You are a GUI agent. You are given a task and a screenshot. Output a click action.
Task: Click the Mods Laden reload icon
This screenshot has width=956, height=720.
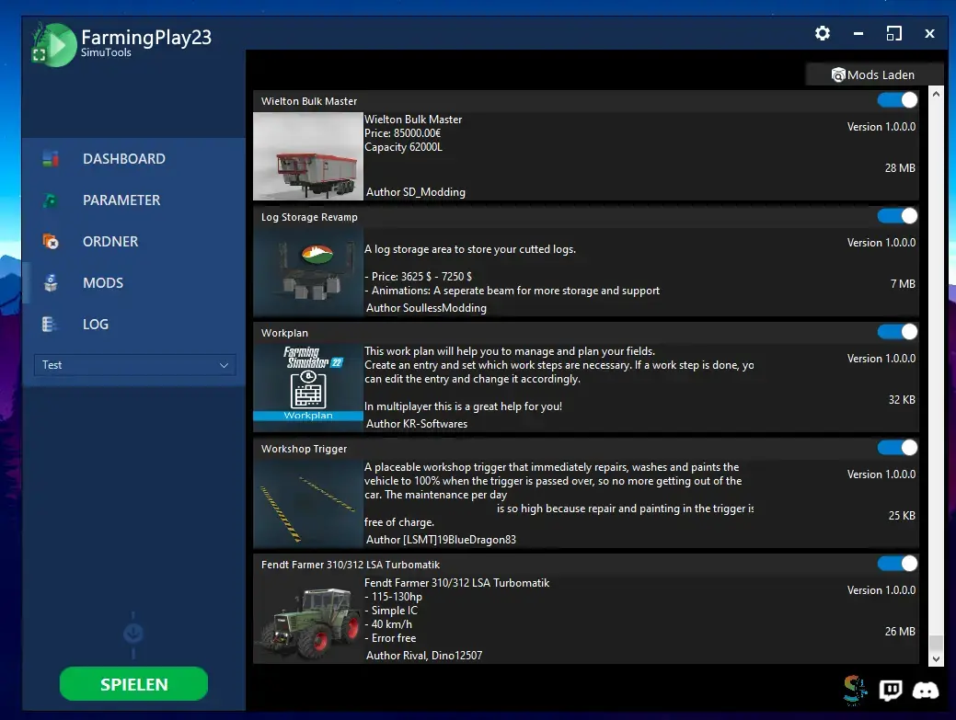coord(838,74)
